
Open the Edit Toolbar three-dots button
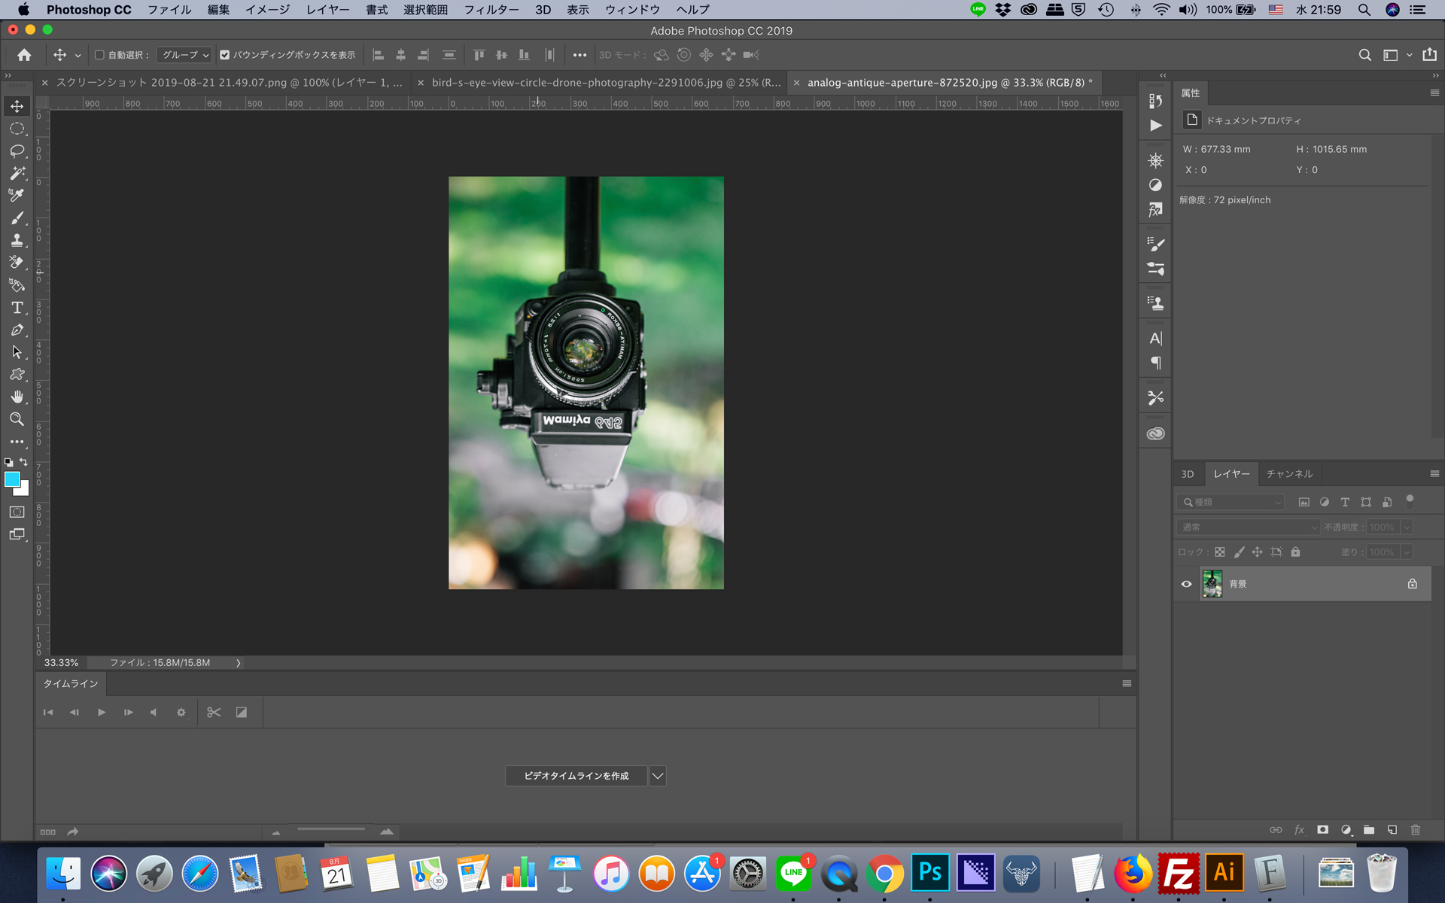tap(17, 442)
